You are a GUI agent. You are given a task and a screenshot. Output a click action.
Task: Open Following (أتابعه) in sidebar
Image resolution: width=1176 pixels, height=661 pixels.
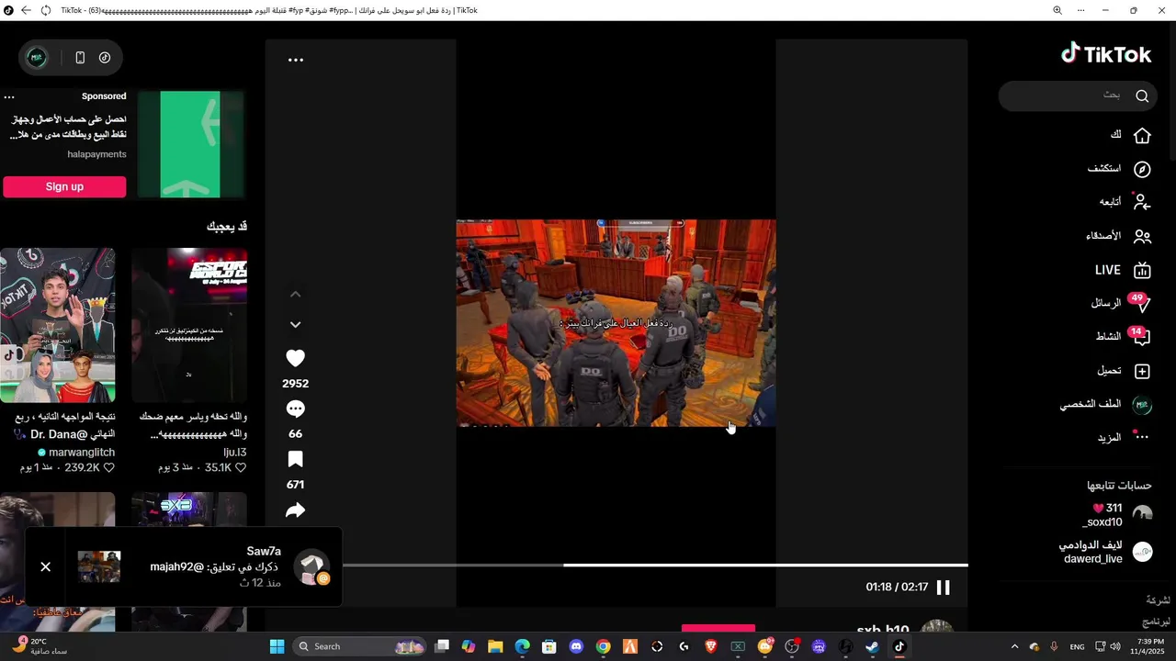pos(1125,202)
